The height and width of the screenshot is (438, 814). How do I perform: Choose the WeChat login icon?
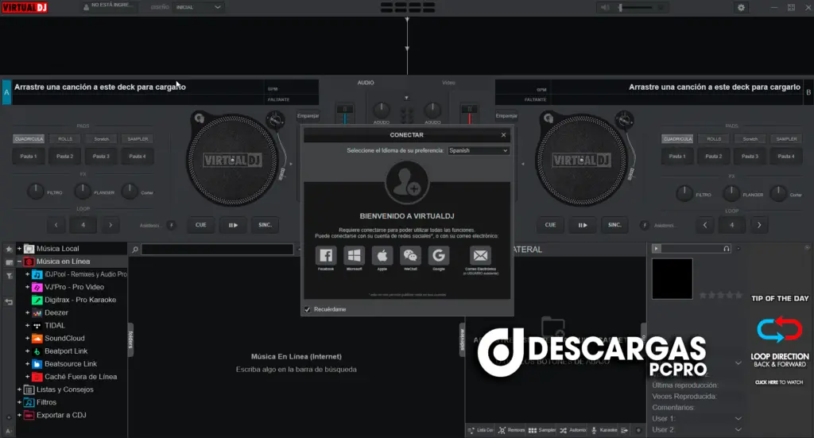(x=410, y=256)
